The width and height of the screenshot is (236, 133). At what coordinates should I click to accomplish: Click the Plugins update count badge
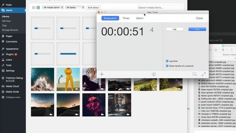tap(16, 54)
